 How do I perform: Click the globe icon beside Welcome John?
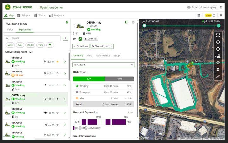pos(67,22)
